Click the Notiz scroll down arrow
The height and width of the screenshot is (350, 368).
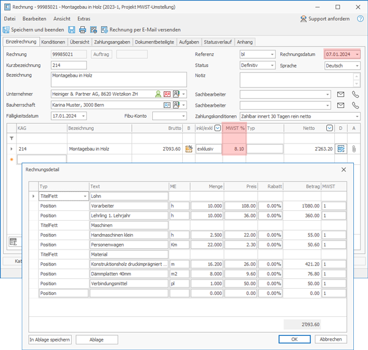(x=356, y=83)
